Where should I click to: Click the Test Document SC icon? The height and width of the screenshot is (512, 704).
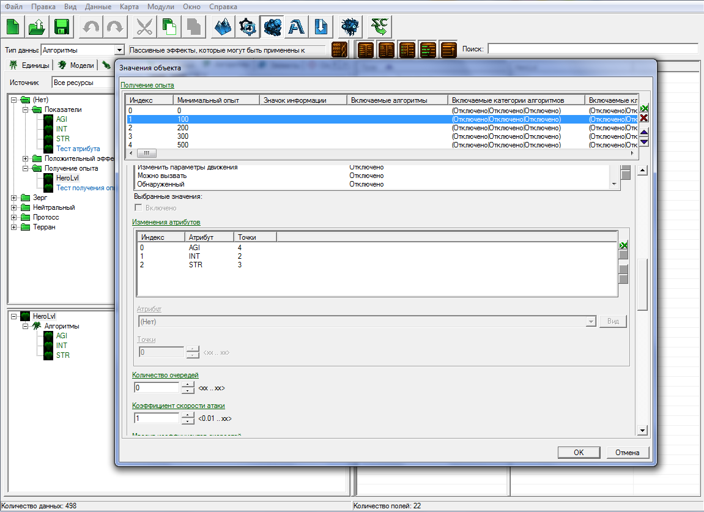[x=380, y=27]
